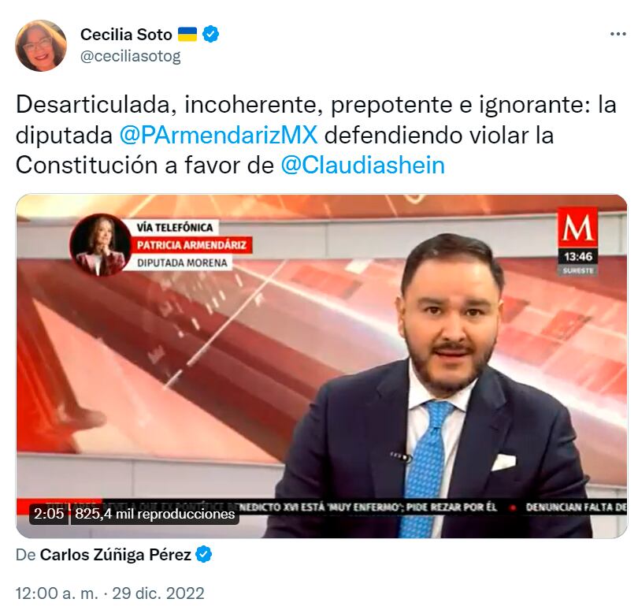The image size is (638, 610).
Task: Click the 29 dic. 2022 date
Action: 158,593
